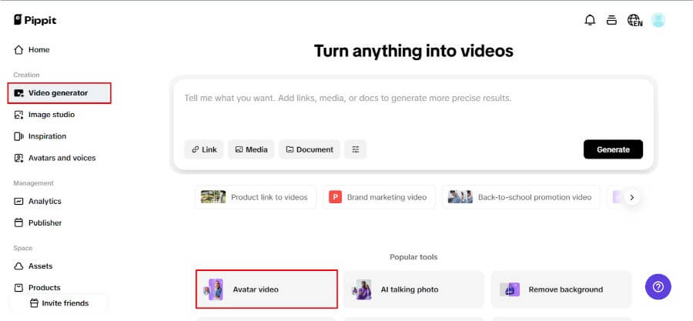693x321 pixels.
Task: Click the Publisher calendar icon
Action: tap(18, 223)
